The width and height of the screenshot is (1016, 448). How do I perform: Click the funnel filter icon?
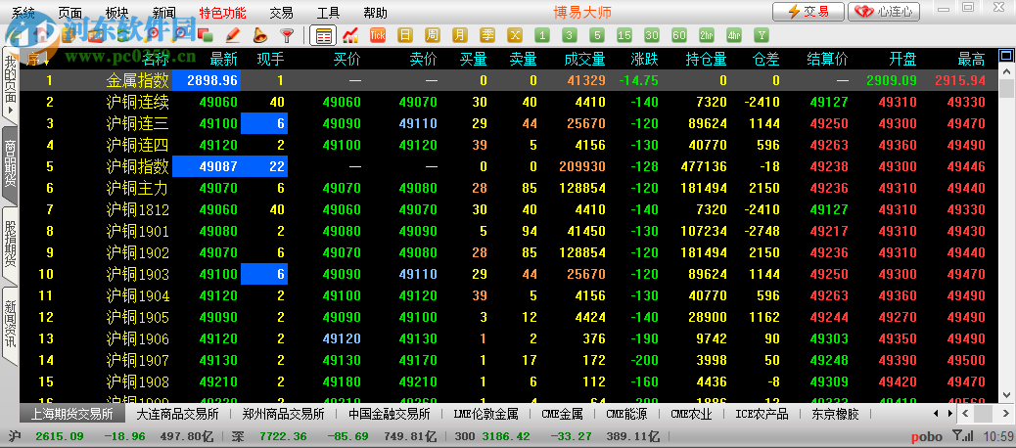(x=287, y=35)
